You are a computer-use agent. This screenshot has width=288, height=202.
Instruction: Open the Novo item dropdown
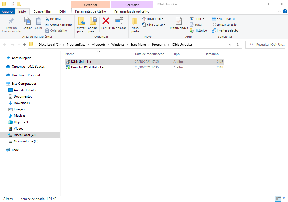[x=152, y=19]
